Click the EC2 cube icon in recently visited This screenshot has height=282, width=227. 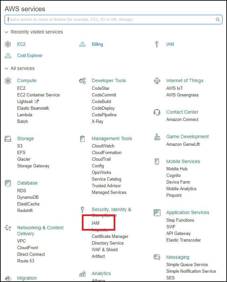pos(8,44)
